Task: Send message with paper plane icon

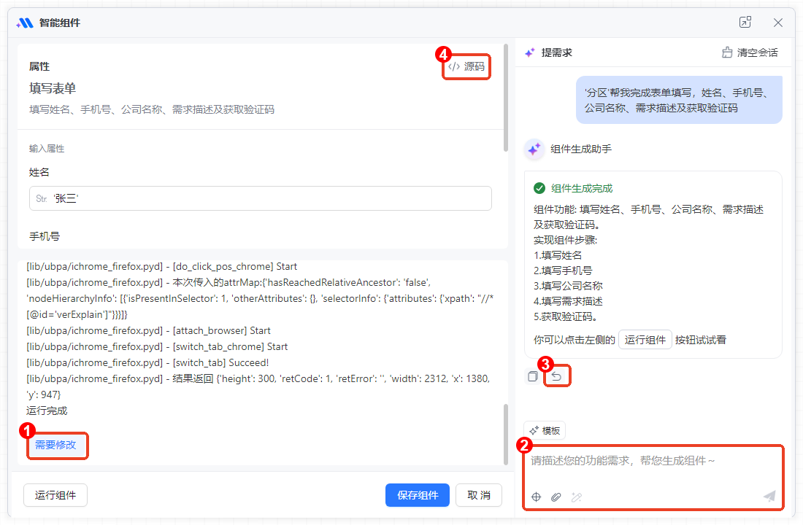Action: click(x=769, y=496)
